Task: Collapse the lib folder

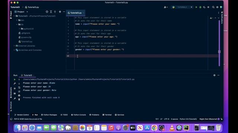Action: point(17,24)
